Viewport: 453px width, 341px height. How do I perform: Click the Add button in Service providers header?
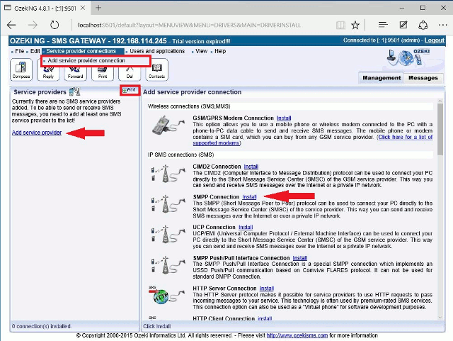(129, 90)
